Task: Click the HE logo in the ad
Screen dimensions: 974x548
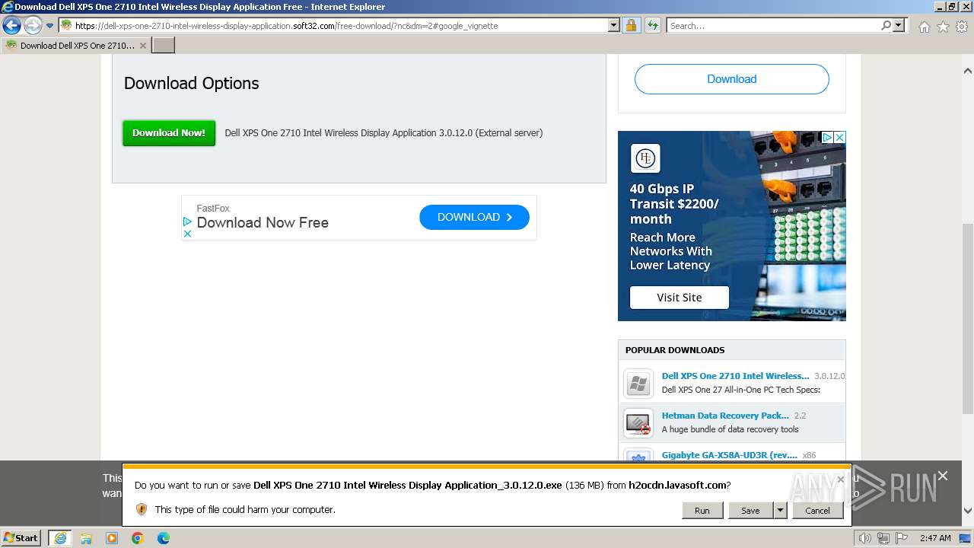Action: [x=645, y=158]
